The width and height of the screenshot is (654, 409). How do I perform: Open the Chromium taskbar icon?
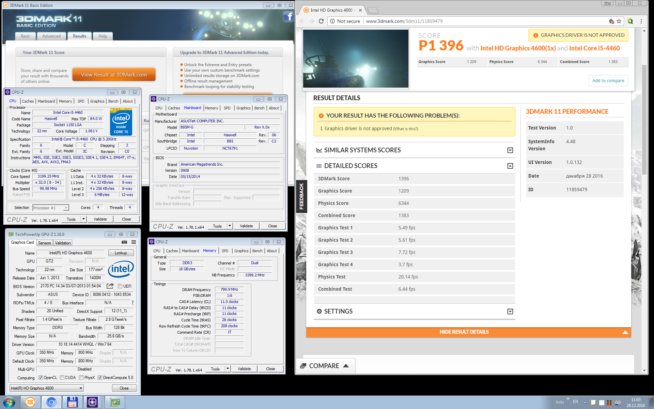tap(51, 402)
